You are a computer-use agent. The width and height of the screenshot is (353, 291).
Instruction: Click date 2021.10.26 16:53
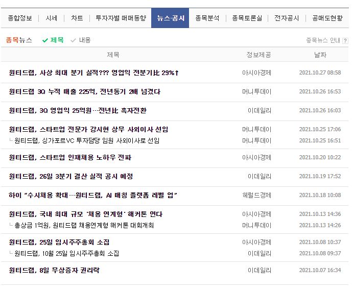click(320, 91)
